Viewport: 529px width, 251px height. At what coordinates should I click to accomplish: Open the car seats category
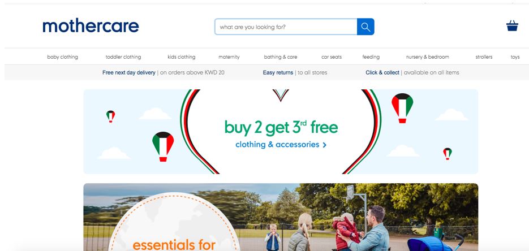click(332, 57)
